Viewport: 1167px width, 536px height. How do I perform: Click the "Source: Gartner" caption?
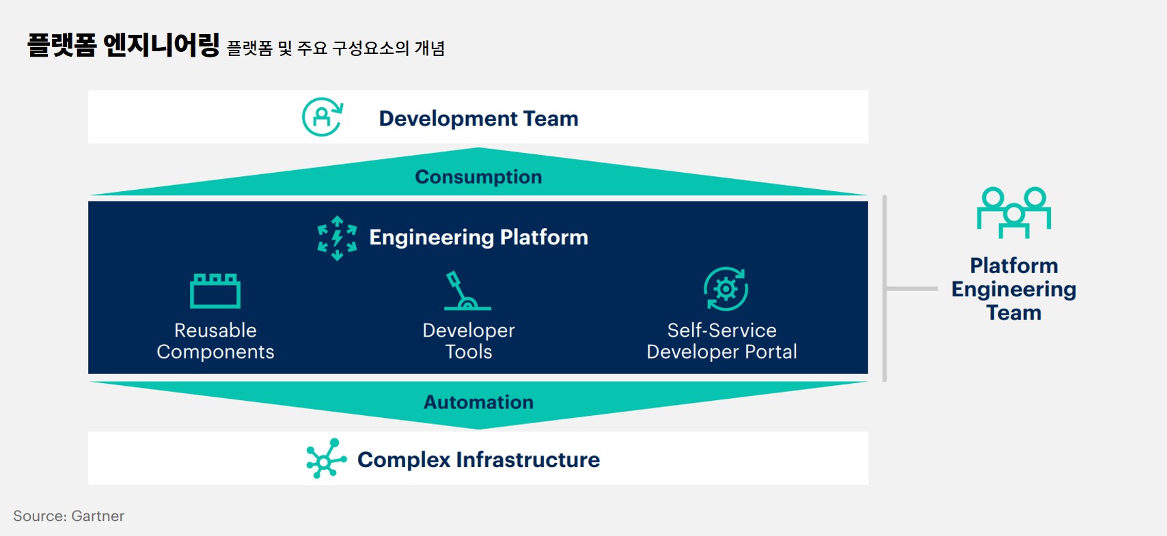point(68,516)
